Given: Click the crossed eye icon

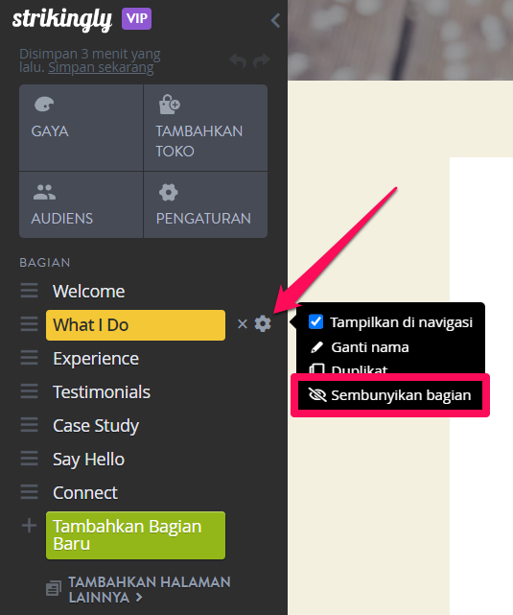Looking at the screenshot, I should tap(317, 395).
